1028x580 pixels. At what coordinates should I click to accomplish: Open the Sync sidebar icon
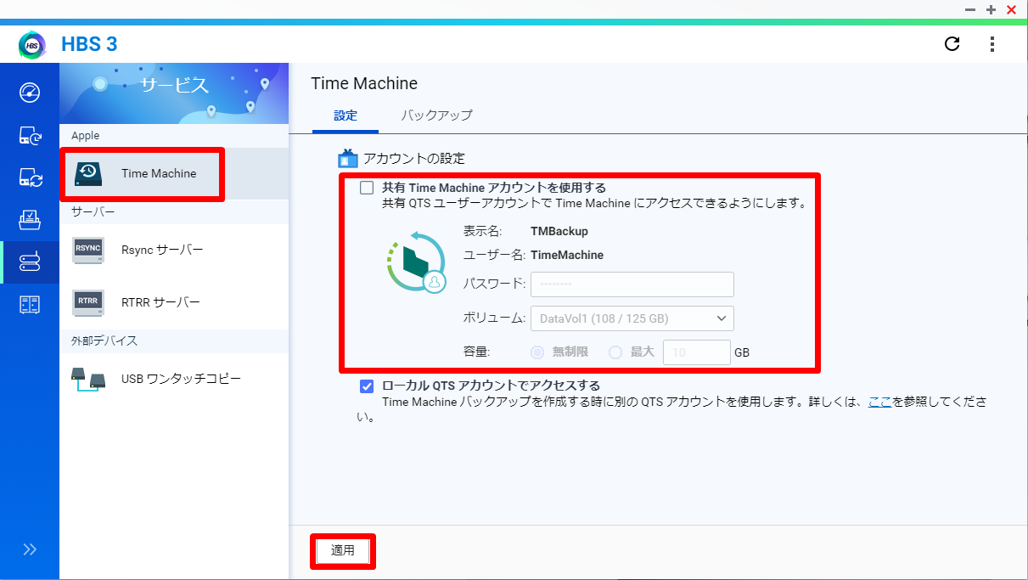pyautogui.click(x=30, y=177)
